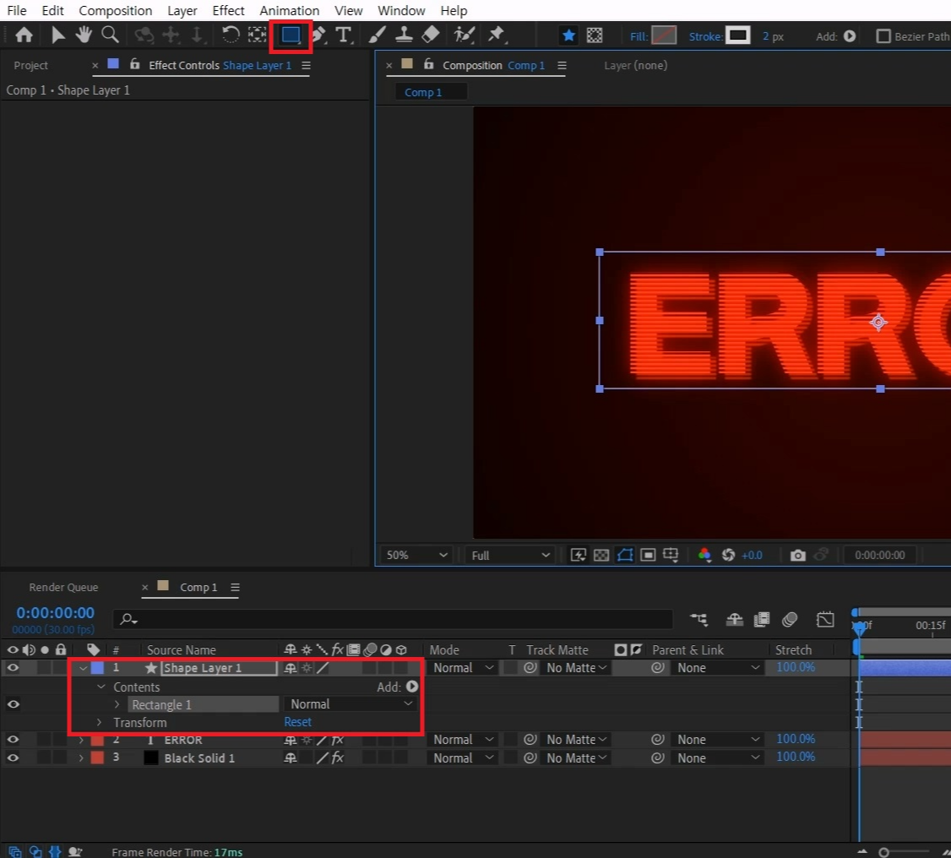Toggle the Composition viewer panel lock icon
The image size is (951, 858).
[429, 64]
